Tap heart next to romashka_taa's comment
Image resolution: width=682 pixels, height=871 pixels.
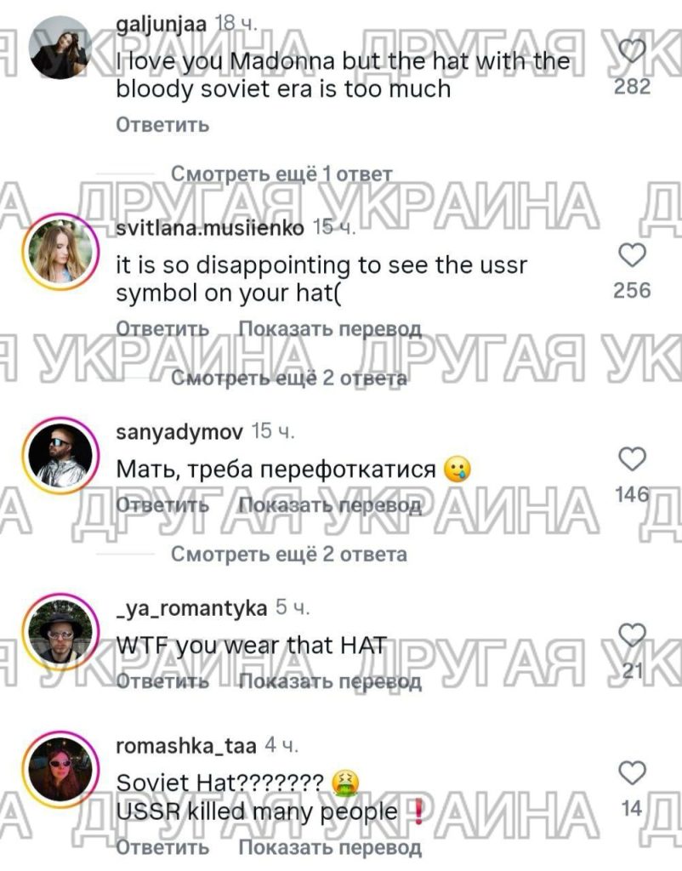point(632,772)
